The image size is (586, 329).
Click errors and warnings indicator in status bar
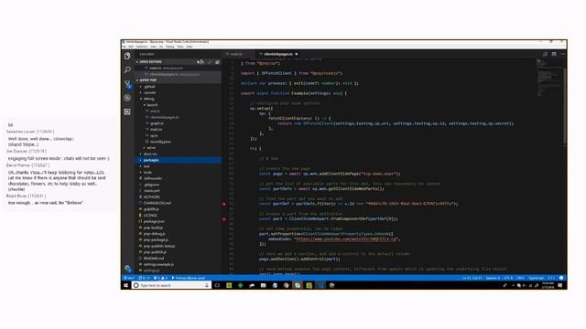(x=160, y=278)
